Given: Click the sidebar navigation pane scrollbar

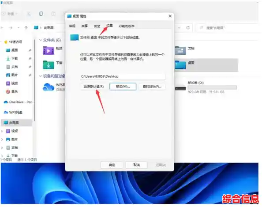Looking at the screenshot, I should [x=34, y=80].
